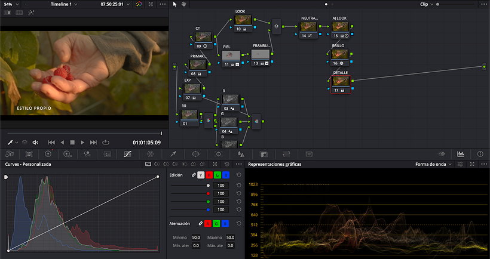
Task: Show the Scopes panel icon
Action: tap(461, 154)
